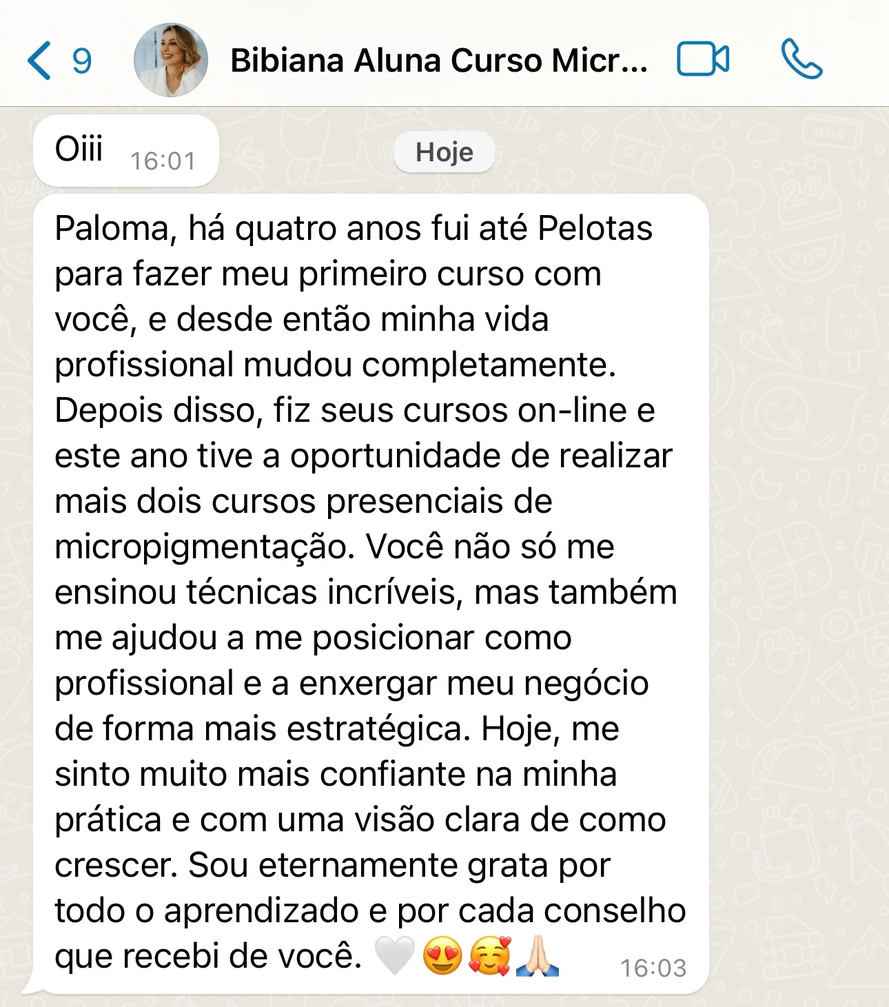Screen dimensions: 889x1007
Task: Click the white heart emoji
Action: pos(394,956)
